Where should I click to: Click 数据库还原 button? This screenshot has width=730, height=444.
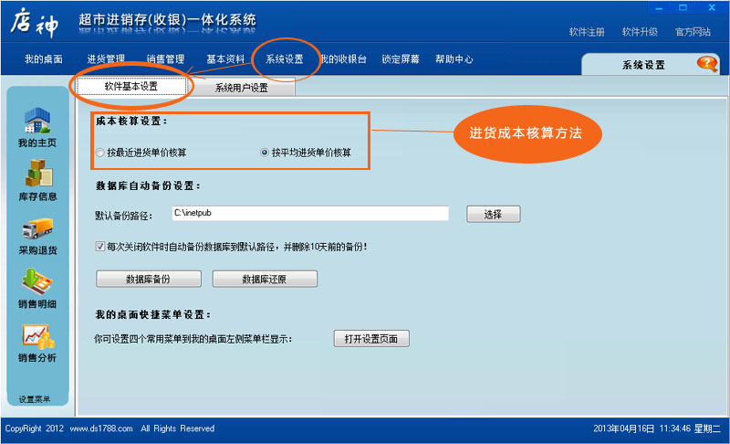pyautogui.click(x=265, y=279)
